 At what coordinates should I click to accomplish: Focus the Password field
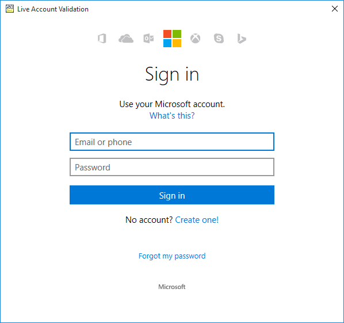(172, 167)
